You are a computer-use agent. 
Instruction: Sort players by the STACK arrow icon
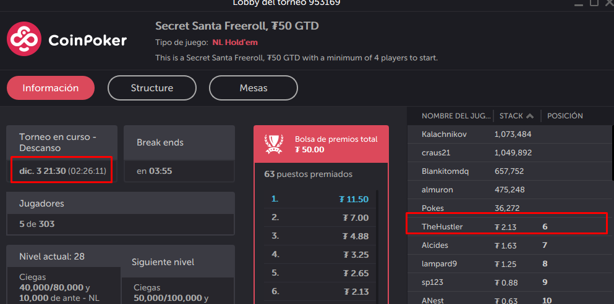[530, 116]
